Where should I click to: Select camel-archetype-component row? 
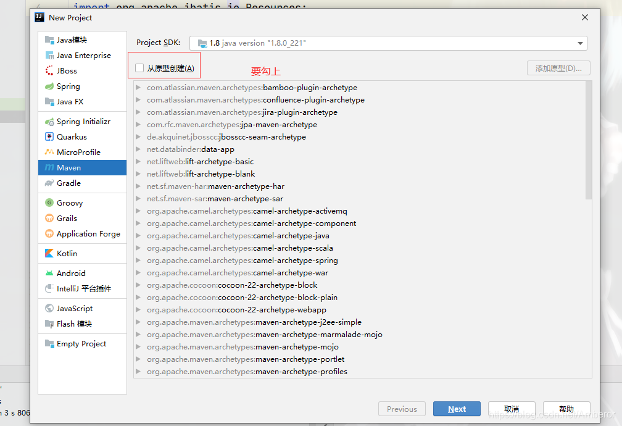click(359, 223)
